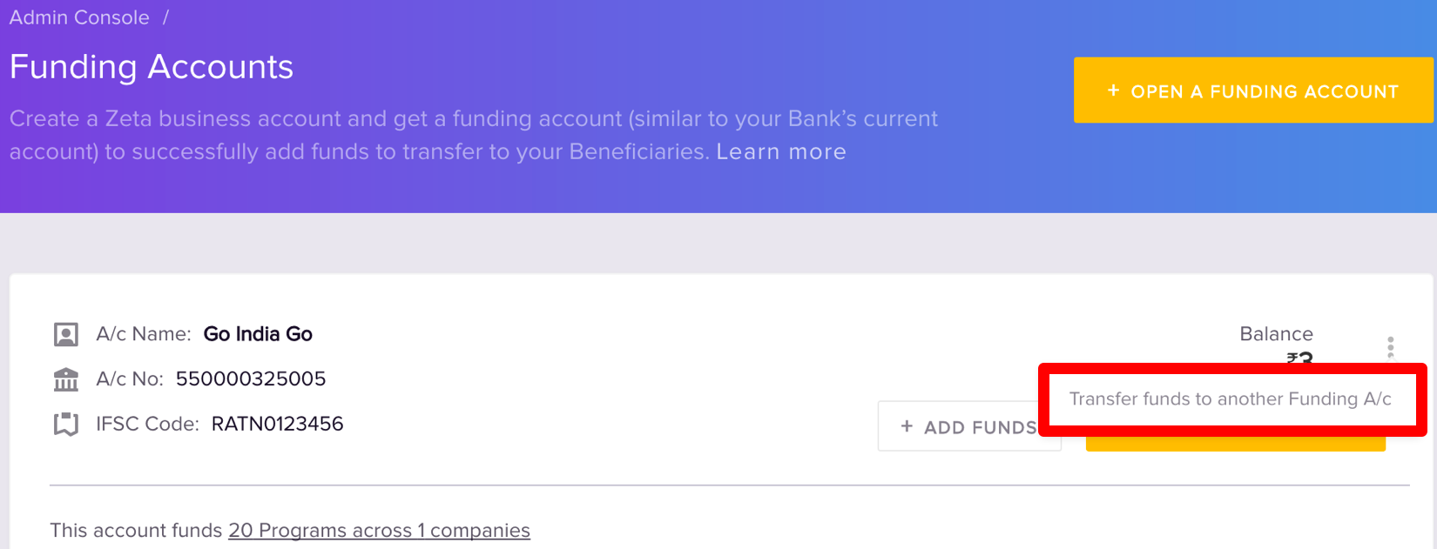Click the Funding Accounts page heading
This screenshot has width=1437, height=549.
tap(152, 67)
